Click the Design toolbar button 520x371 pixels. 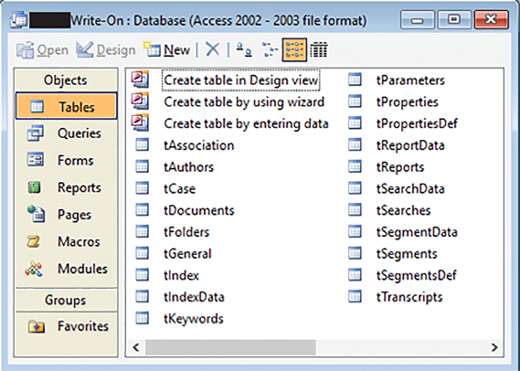(105, 50)
